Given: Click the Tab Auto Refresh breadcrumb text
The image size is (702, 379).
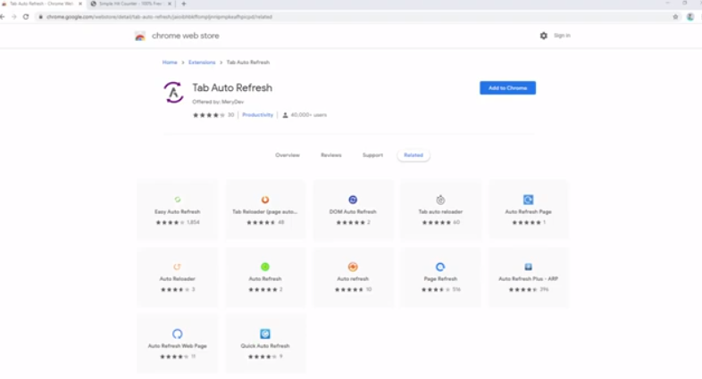Looking at the screenshot, I should click(248, 62).
